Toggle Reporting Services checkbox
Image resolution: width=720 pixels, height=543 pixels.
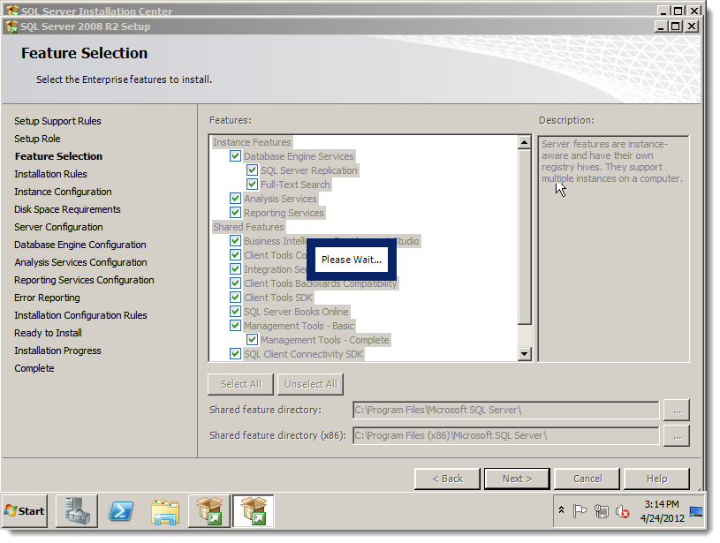235,213
